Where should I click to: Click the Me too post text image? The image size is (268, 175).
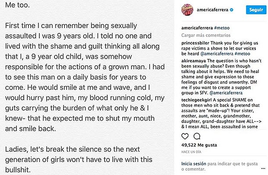point(87,87)
